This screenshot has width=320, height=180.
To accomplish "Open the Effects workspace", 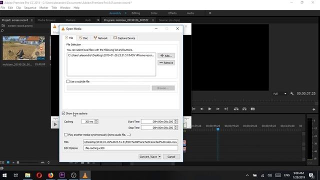I will (172, 13).
